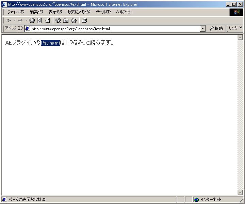Viewport: 245px width, 204px height.
Task: Click the Forward arrow toolbar button
Action: 20,20
